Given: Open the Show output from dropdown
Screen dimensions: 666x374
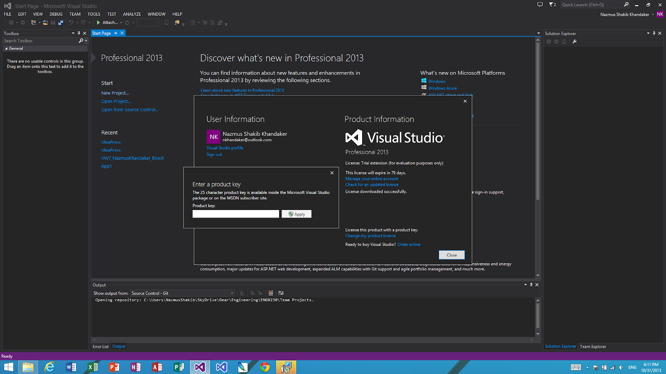Looking at the screenshot, I should (230, 293).
